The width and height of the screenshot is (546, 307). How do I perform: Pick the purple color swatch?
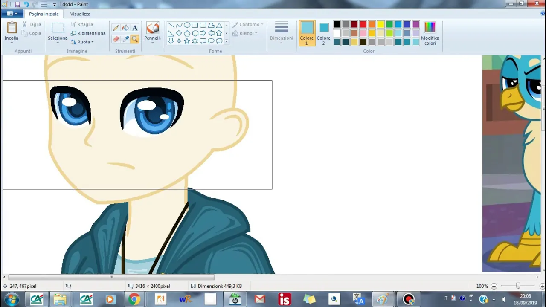pos(416,24)
